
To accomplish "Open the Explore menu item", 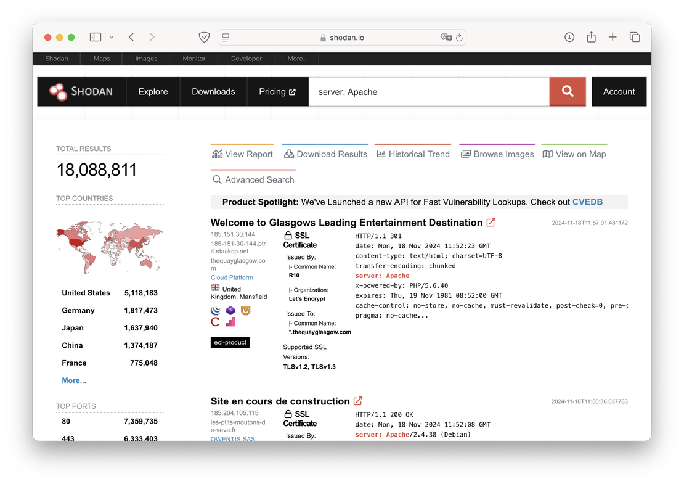I will (153, 91).
